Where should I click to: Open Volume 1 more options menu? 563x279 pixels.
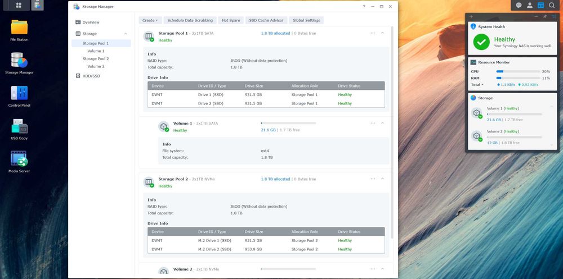pyautogui.click(x=373, y=123)
